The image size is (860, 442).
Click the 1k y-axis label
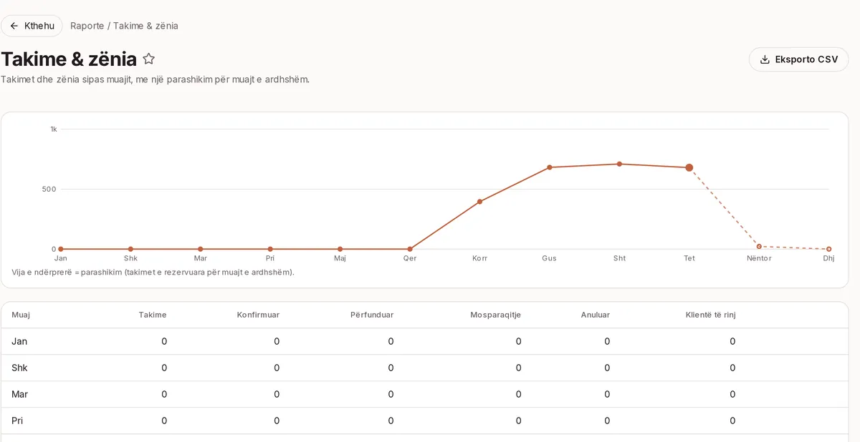[53, 129]
